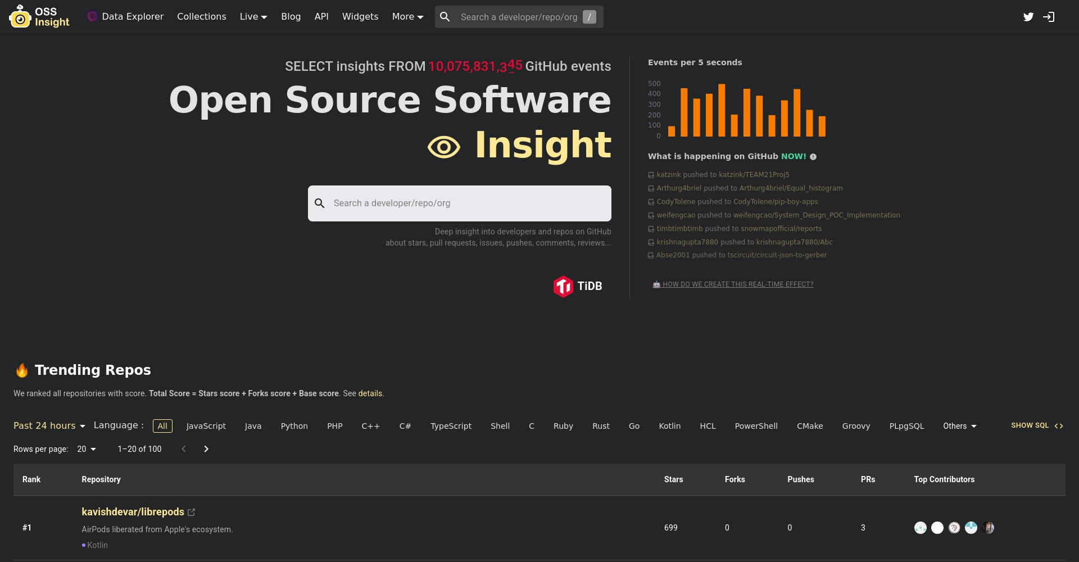Viewport: 1079px width, 562px height.
Task: Click the purple Data Explorer icon
Action: click(93, 16)
